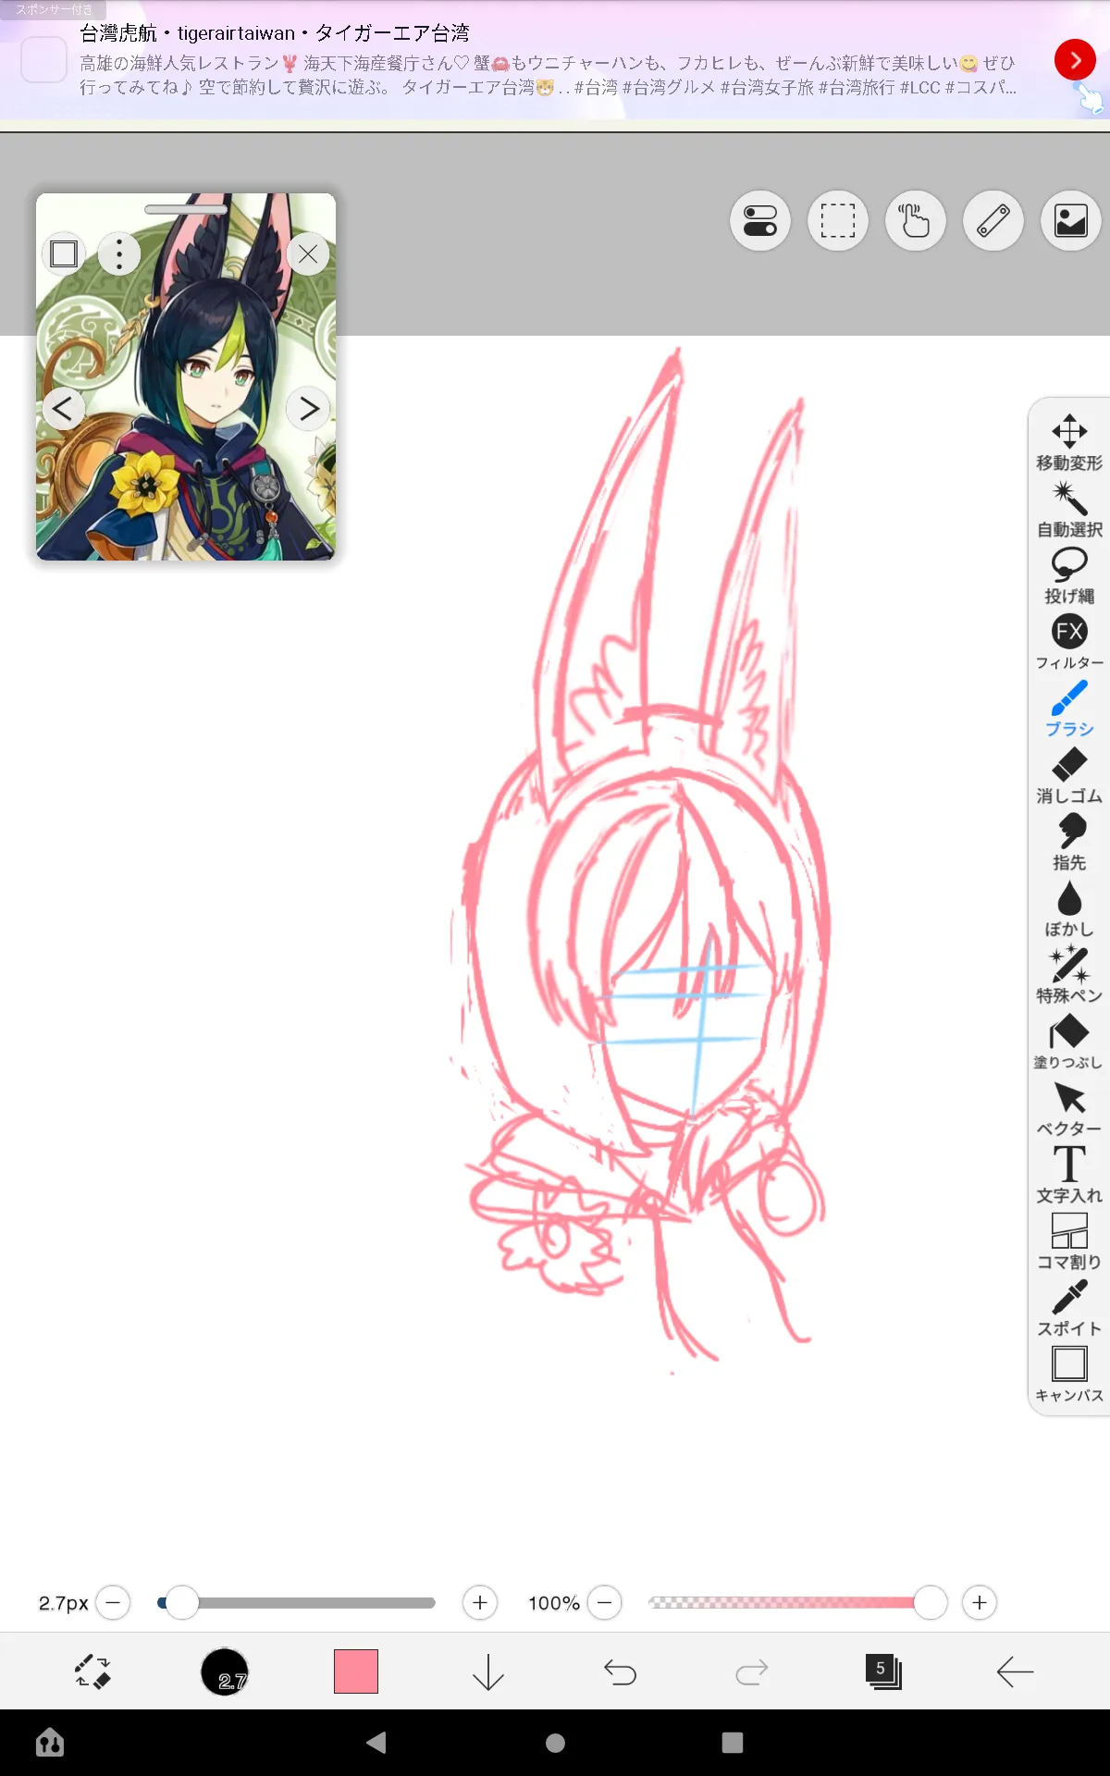Select the 特殊ペン special pen tool
Image resolution: width=1110 pixels, height=1776 pixels.
pos(1069,975)
